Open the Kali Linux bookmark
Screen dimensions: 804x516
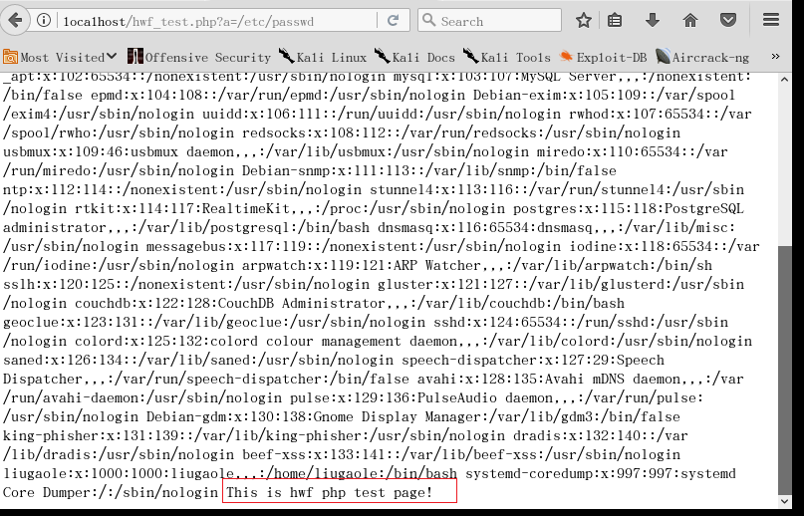(323, 57)
